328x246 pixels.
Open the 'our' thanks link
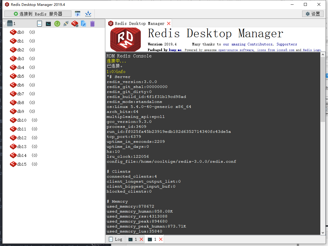point(226,44)
